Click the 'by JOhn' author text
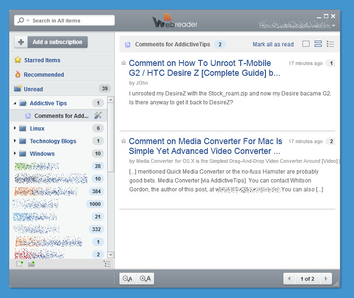The height and width of the screenshot is (298, 354). (x=139, y=83)
